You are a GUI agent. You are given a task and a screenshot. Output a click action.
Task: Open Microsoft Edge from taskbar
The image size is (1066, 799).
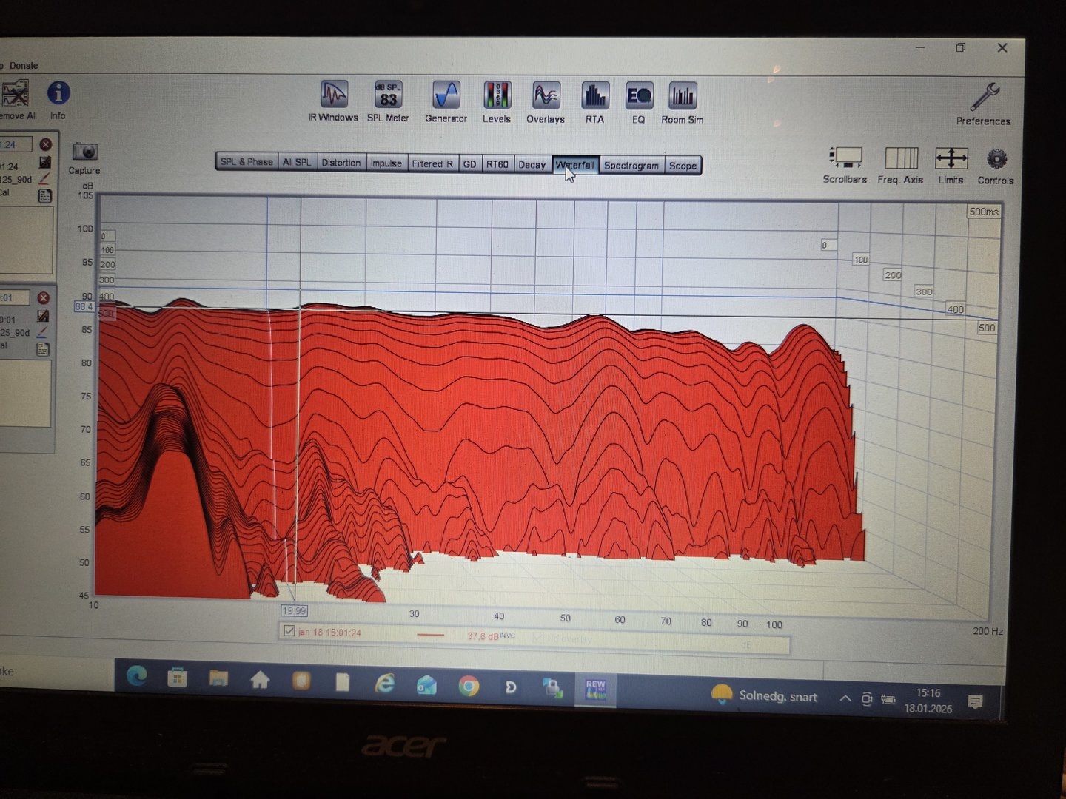(137, 676)
